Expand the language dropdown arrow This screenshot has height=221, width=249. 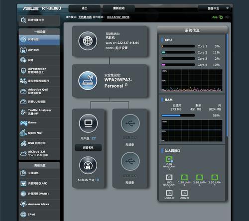(x=227, y=8)
